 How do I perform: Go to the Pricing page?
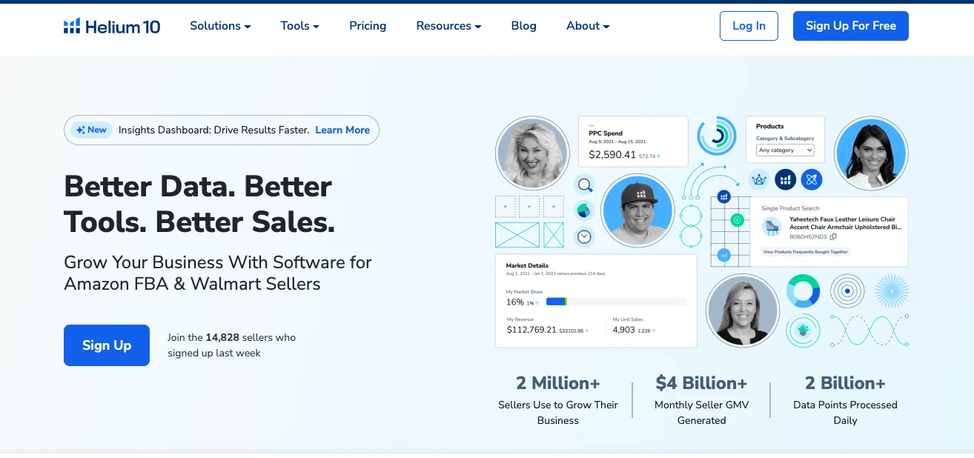coord(368,26)
